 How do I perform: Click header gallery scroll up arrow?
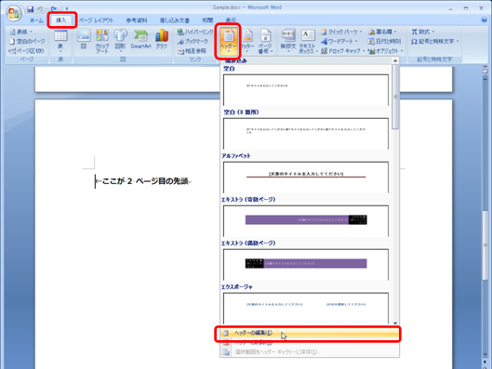395,60
